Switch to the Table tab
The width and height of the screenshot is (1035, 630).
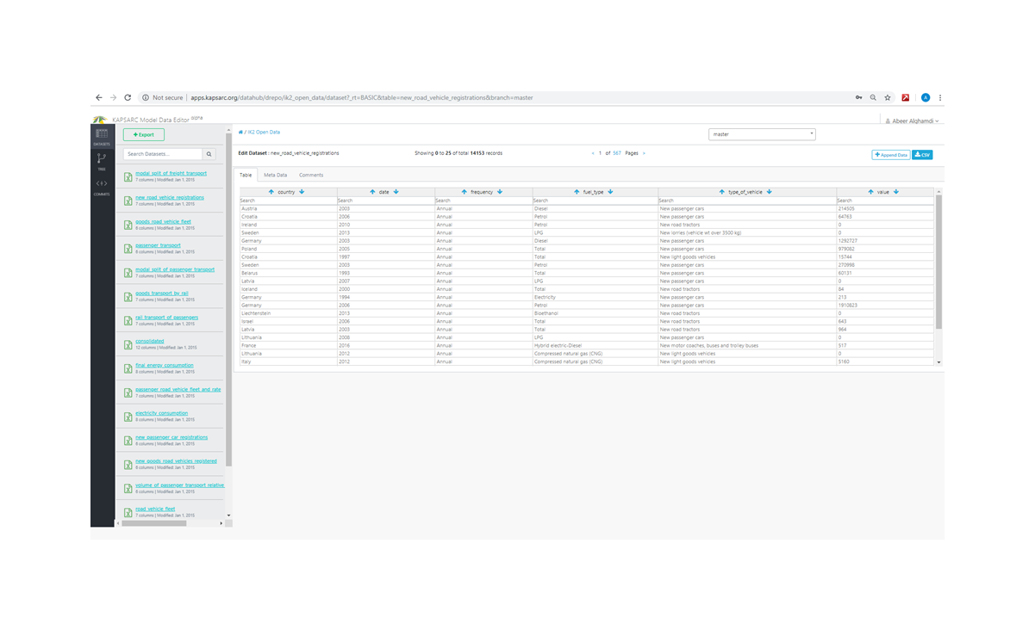tap(246, 175)
